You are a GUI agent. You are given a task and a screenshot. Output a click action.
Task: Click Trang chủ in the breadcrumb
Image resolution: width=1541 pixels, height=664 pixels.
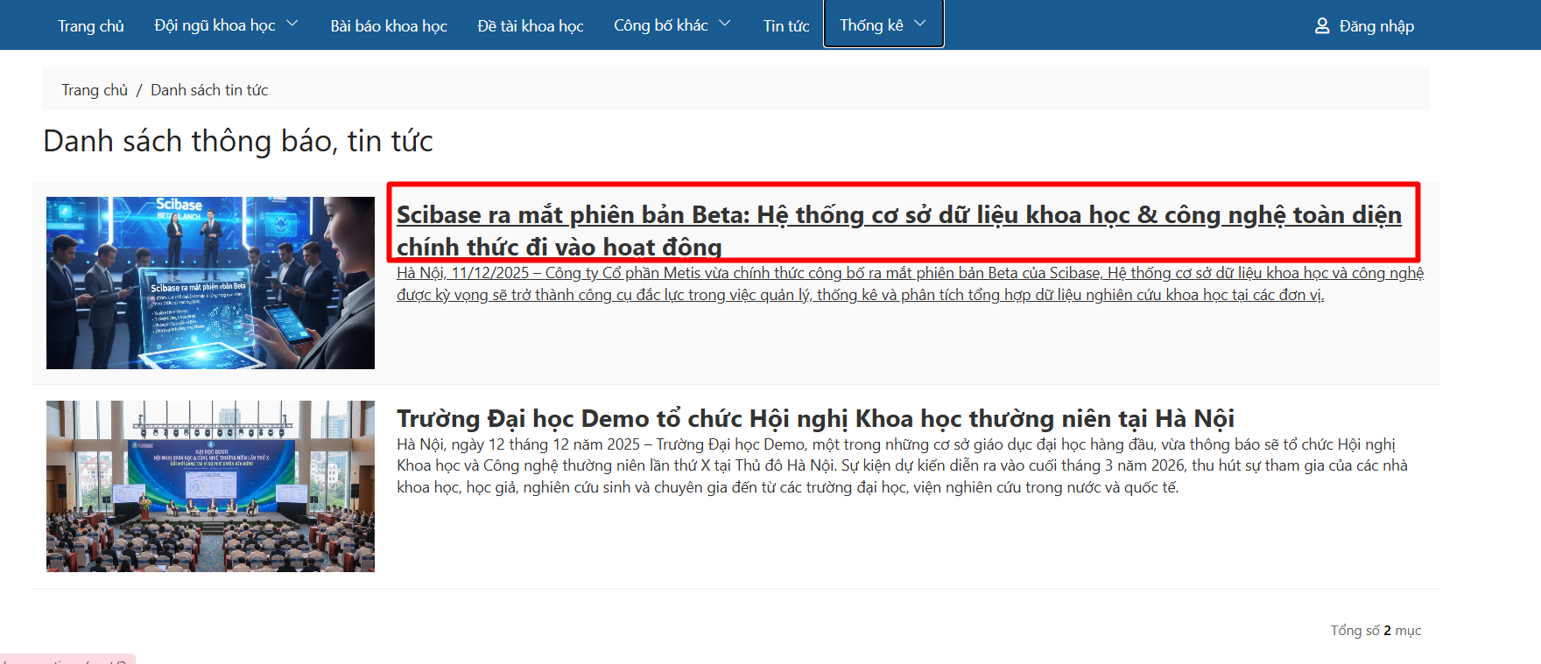coord(95,90)
